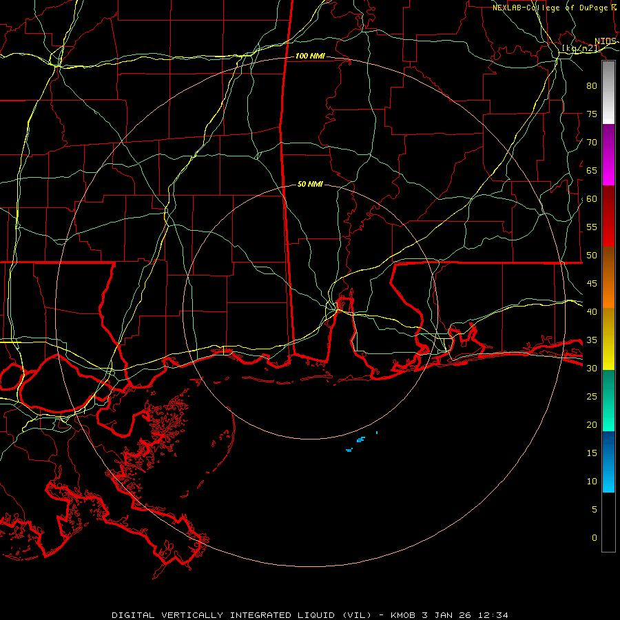Pick the white-gray top segment of color scale
Viewport: 620px width, 620px height.
pos(608,92)
